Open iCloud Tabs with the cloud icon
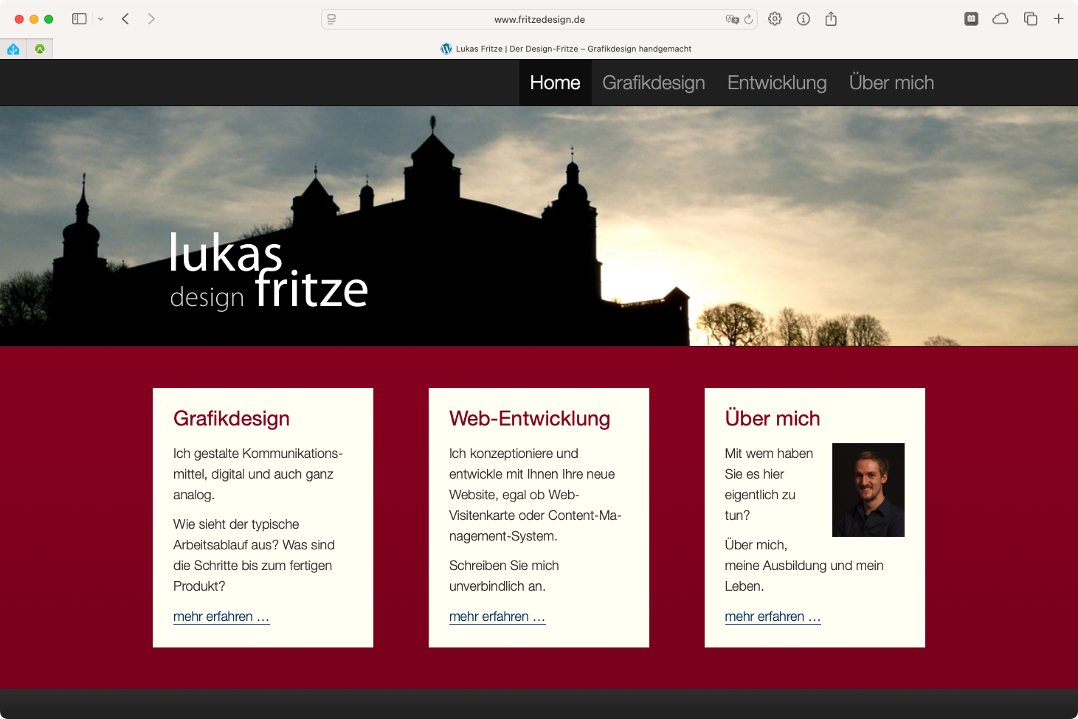Image resolution: width=1078 pixels, height=719 pixels. point(1000,18)
